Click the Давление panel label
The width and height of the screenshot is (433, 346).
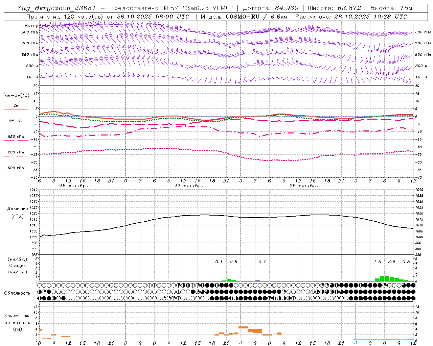pyautogui.click(x=18, y=209)
